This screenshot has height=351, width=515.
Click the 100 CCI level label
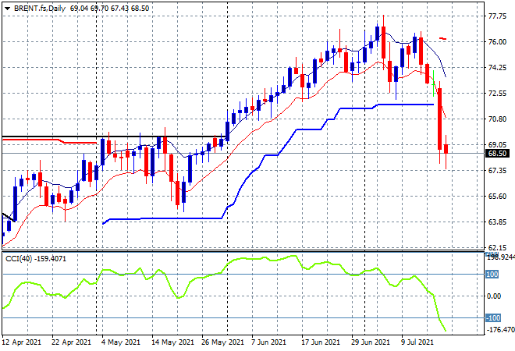coord(492,274)
